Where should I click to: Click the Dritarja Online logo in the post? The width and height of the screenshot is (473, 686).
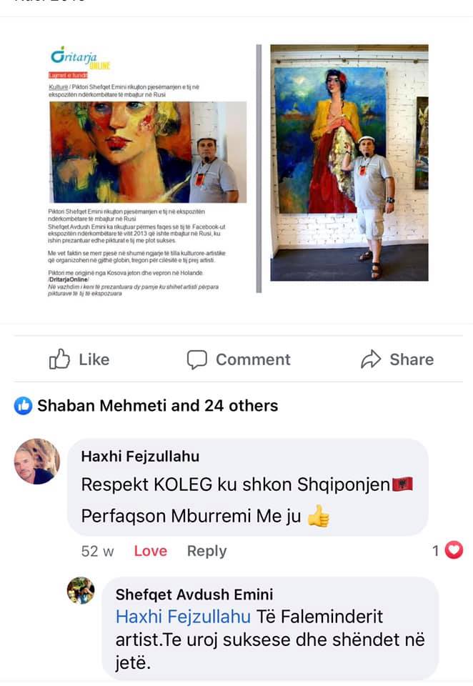click(81, 58)
